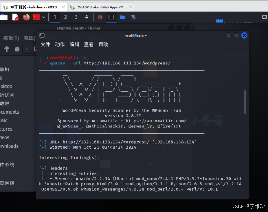
Task: Switch to workspace 3
Action: (x=76, y=17)
